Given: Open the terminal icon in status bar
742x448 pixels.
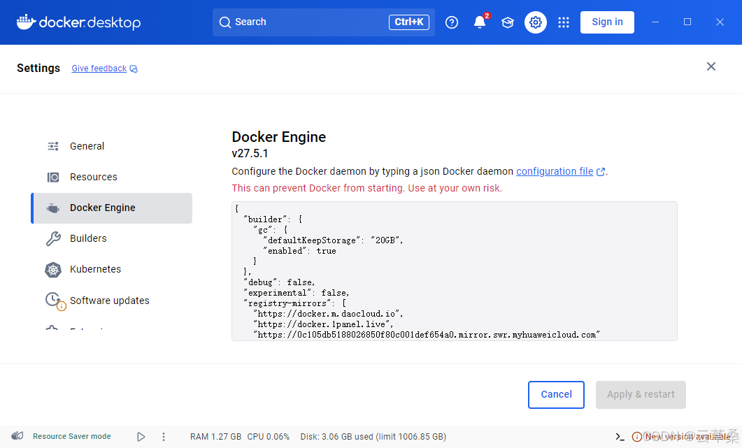Looking at the screenshot, I should 620,437.
